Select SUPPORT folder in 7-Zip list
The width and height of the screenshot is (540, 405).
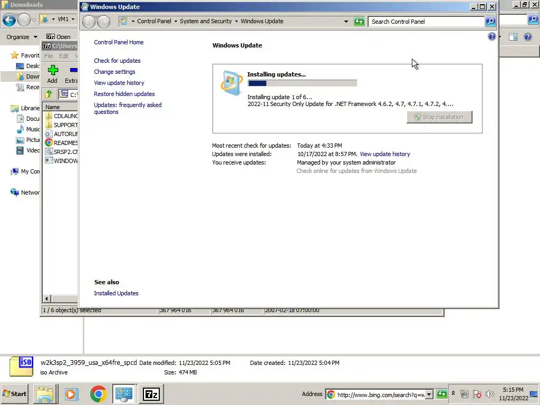pyautogui.click(x=61, y=125)
